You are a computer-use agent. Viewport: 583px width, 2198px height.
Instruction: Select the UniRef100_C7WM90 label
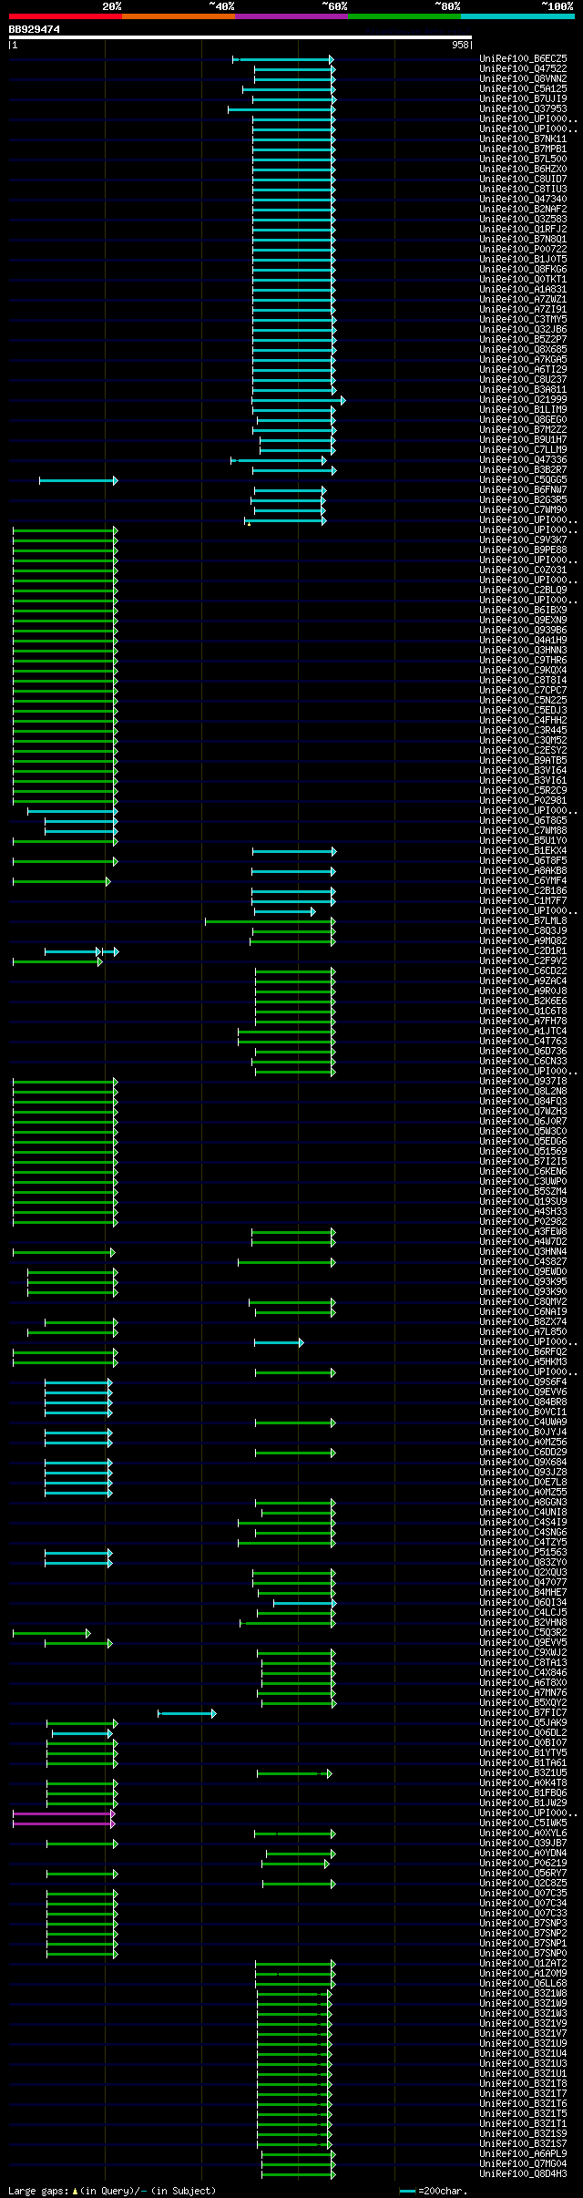click(x=523, y=510)
